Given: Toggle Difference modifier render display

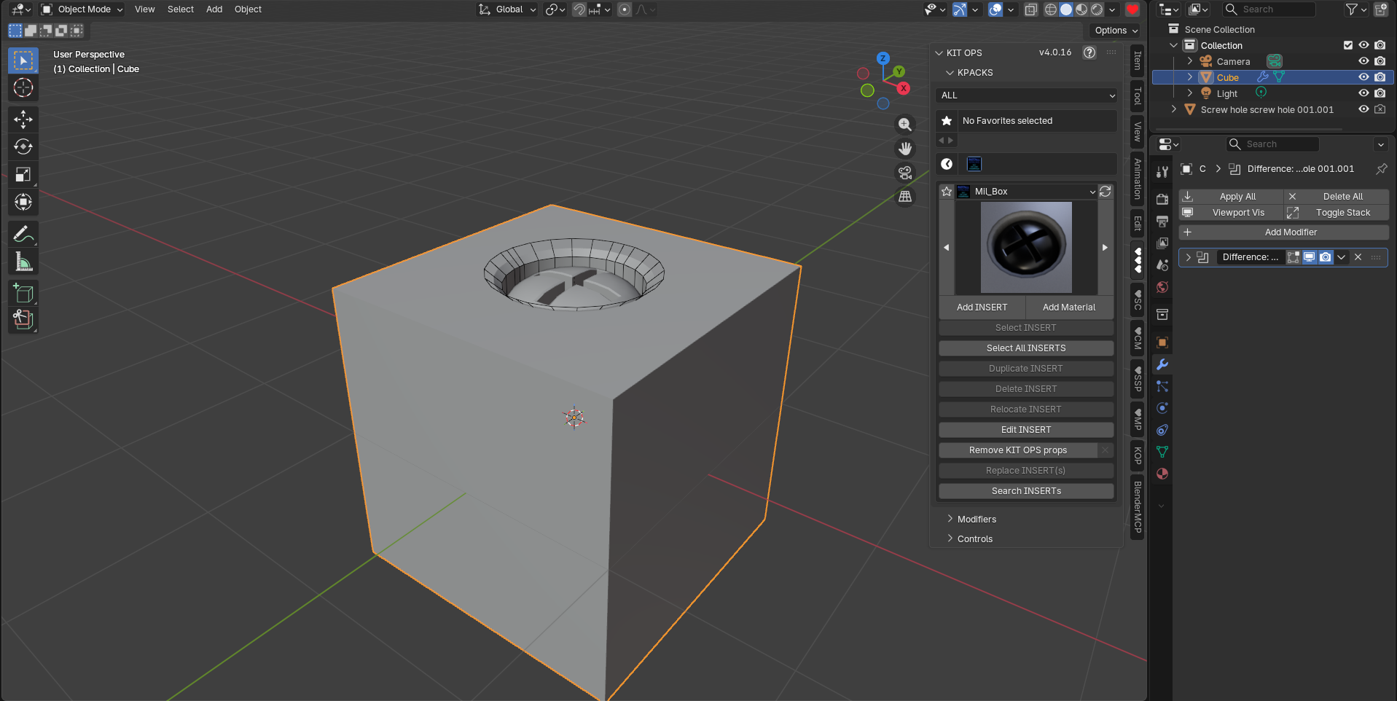Looking at the screenshot, I should pos(1326,257).
